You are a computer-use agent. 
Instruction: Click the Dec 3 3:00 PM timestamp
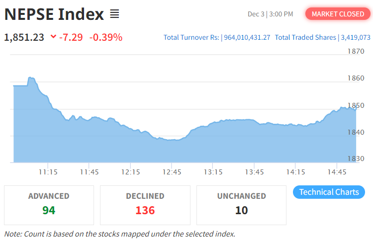(270, 14)
